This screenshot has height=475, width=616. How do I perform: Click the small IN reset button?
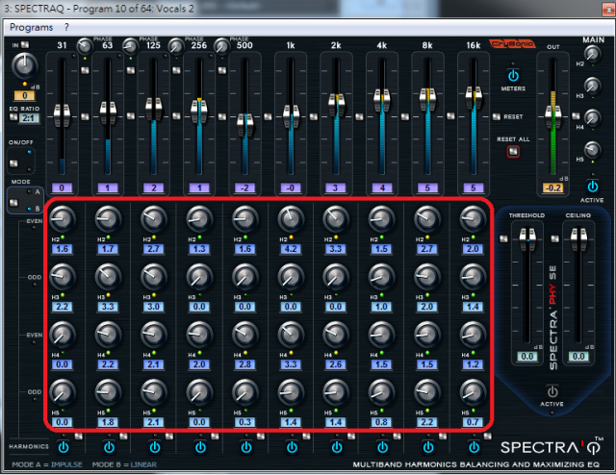25,45
